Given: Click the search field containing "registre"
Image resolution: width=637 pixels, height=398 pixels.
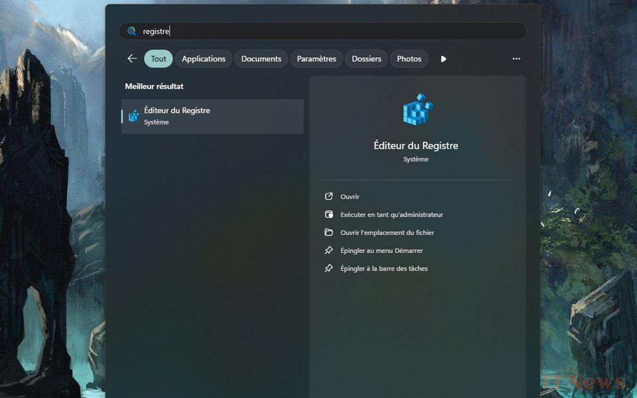Looking at the screenshot, I should point(322,31).
